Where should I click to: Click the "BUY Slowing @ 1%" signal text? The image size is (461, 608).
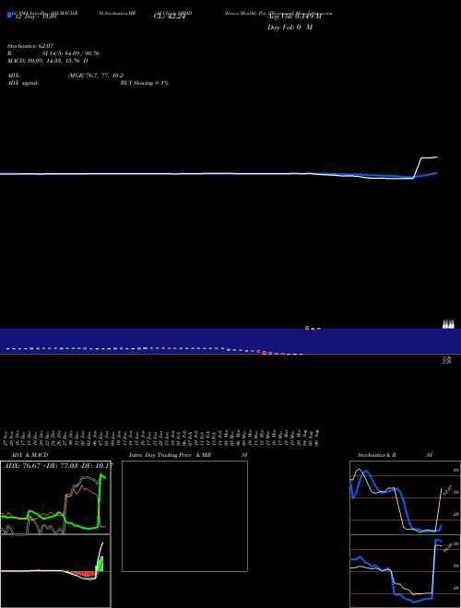click(x=145, y=83)
